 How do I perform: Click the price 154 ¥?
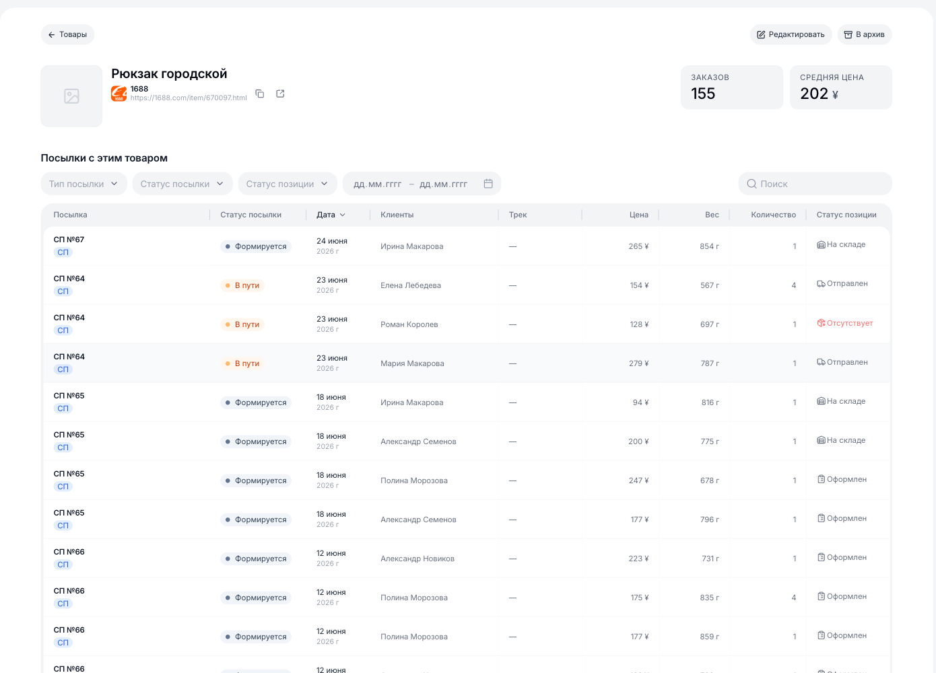click(639, 285)
